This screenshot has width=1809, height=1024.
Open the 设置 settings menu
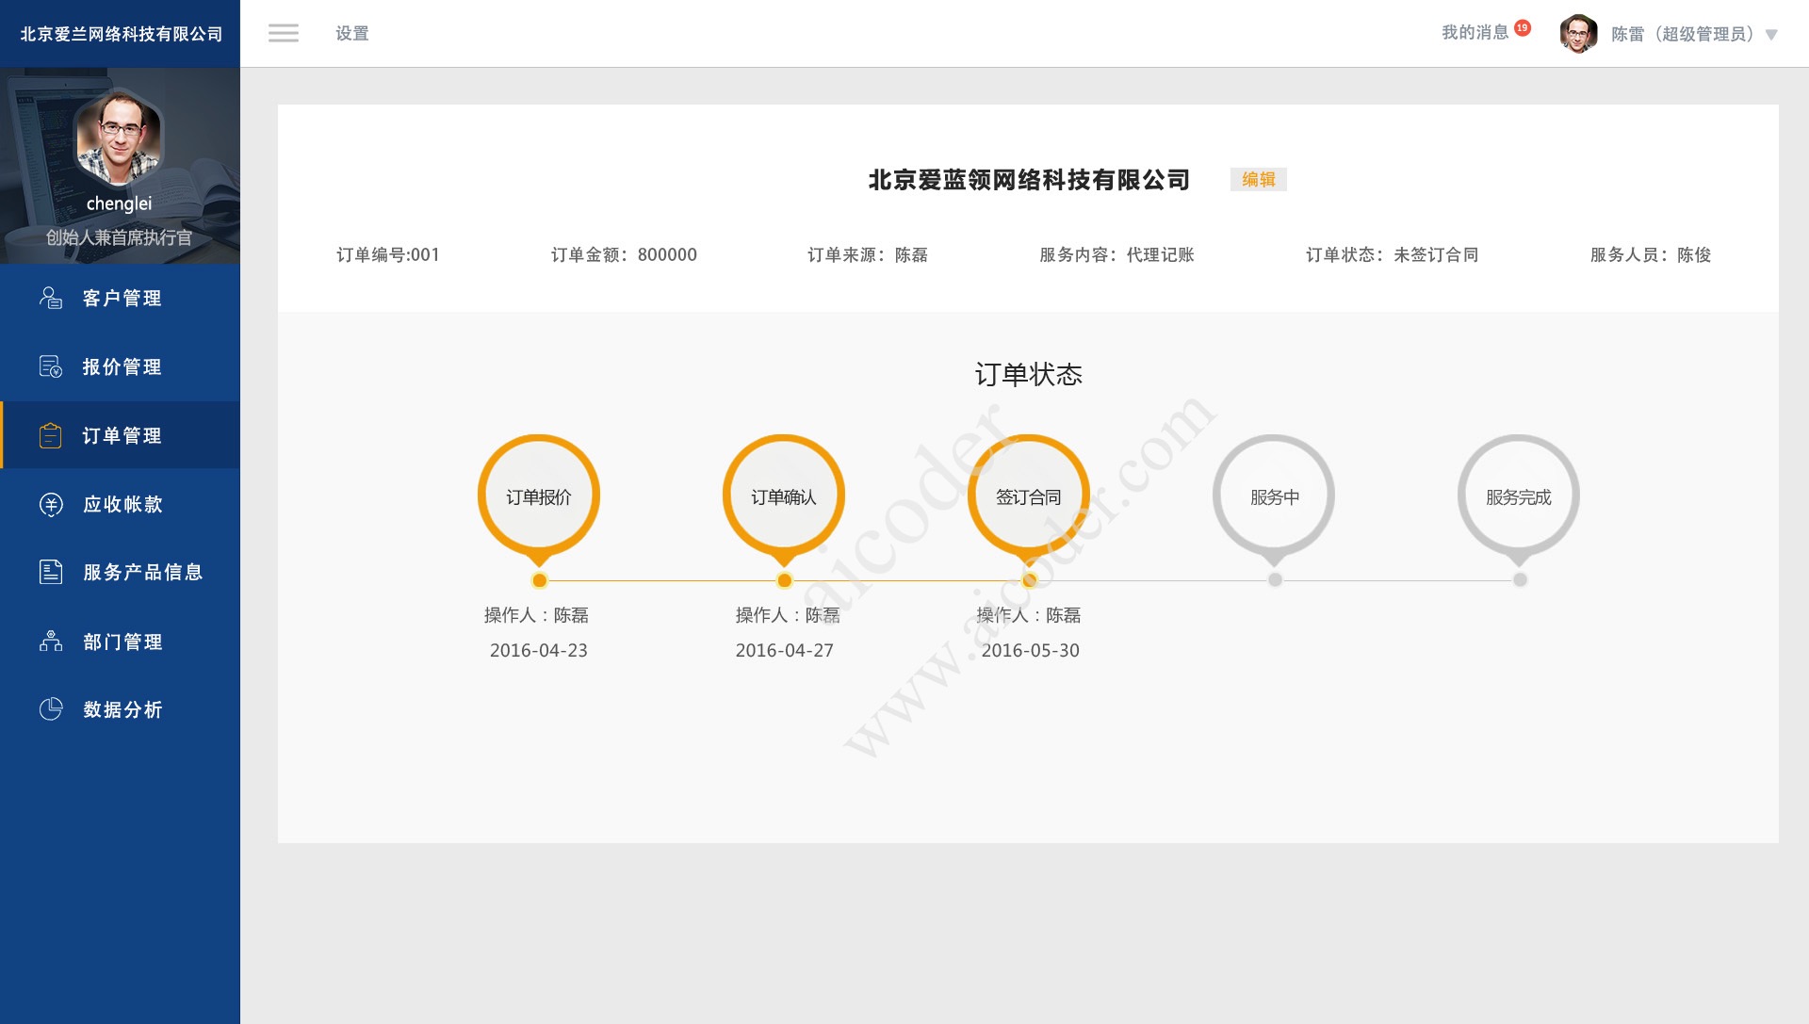tap(350, 33)
